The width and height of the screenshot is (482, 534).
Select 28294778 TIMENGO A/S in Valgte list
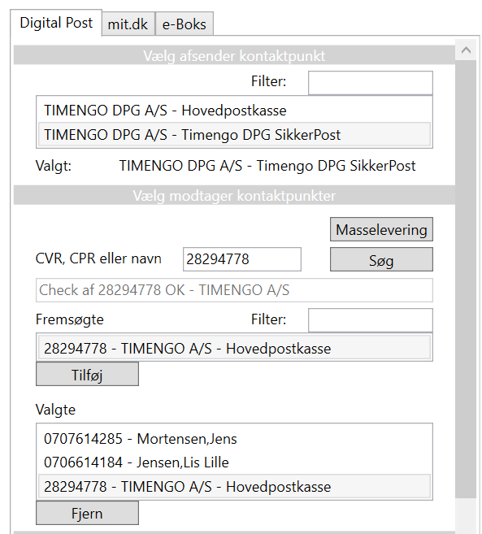pyautogui.click(x=234, y=486)
